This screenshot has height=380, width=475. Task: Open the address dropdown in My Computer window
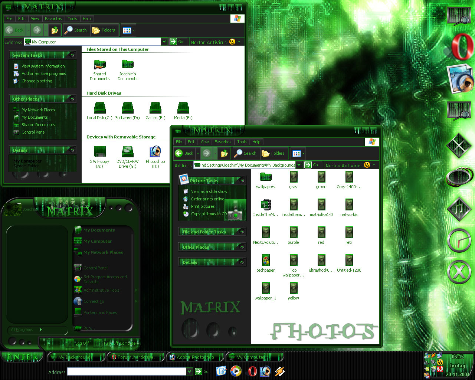164,42
